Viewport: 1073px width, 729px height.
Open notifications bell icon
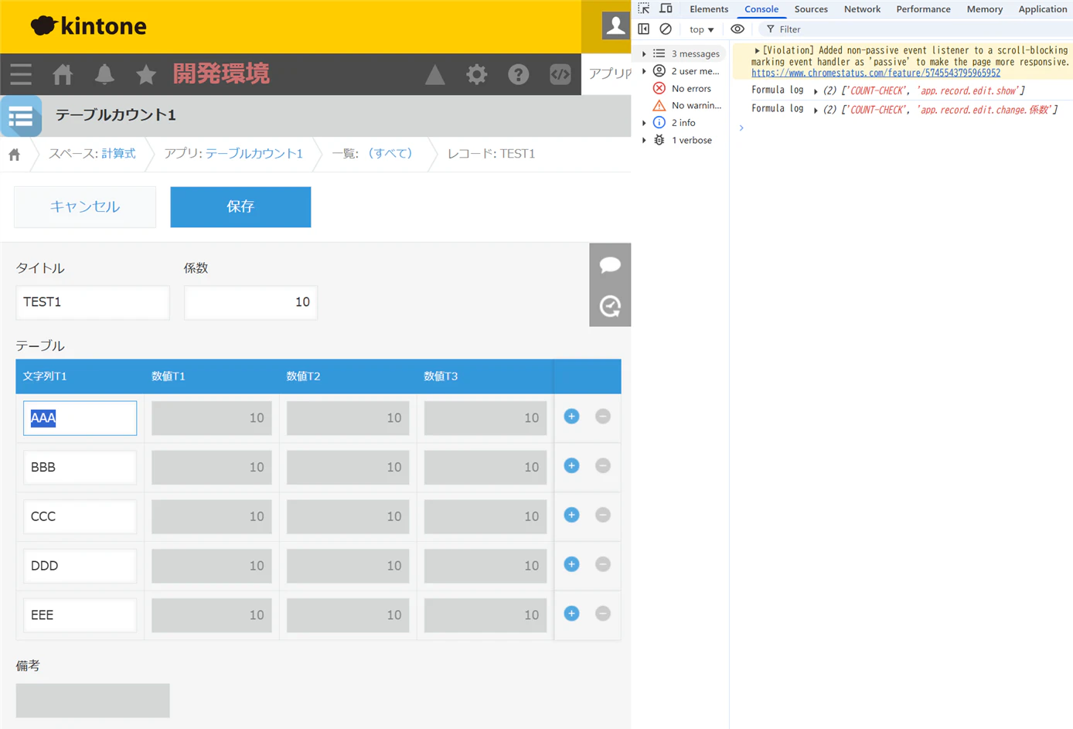pos(104,74)
